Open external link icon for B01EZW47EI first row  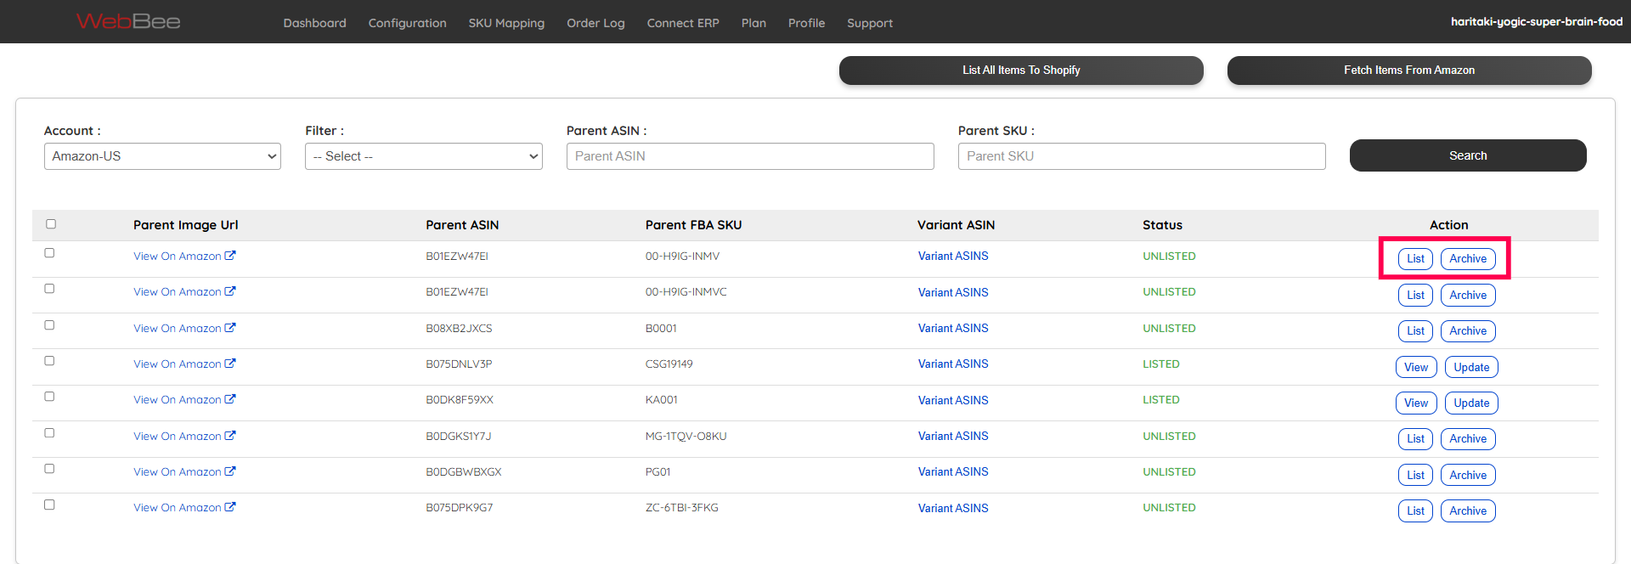click(x=230, y=256)
